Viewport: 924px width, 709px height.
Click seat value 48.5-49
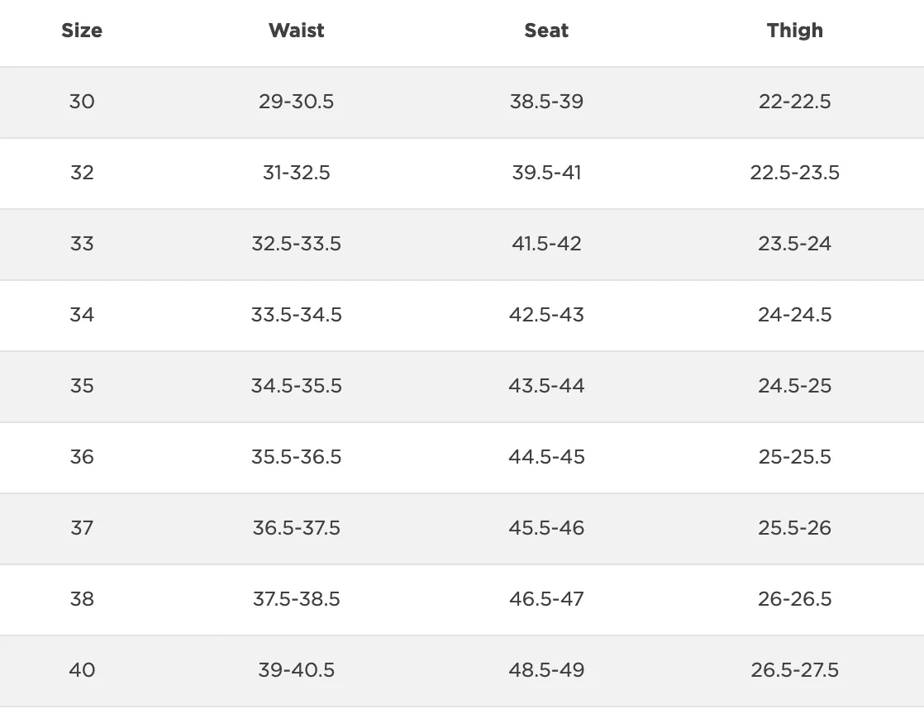[x=546, y=669]
